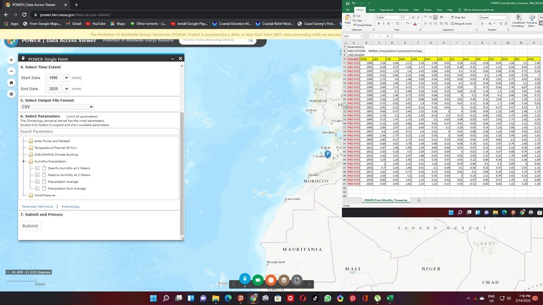543x305 pixels.
Task: Click the map zoom in plus button
Action: (x=11, y=60)
